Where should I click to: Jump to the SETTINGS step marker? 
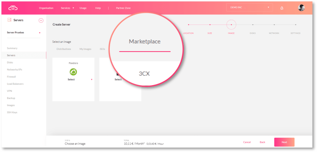[x=296, y=25]
